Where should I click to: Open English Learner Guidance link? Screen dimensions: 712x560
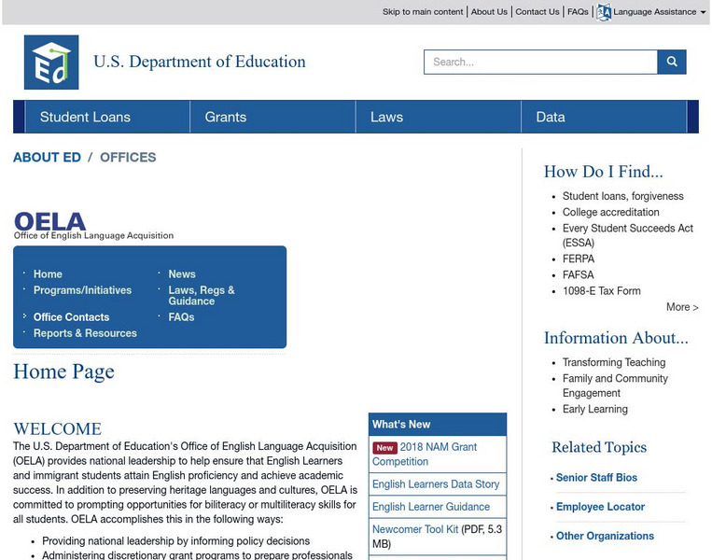431,507
